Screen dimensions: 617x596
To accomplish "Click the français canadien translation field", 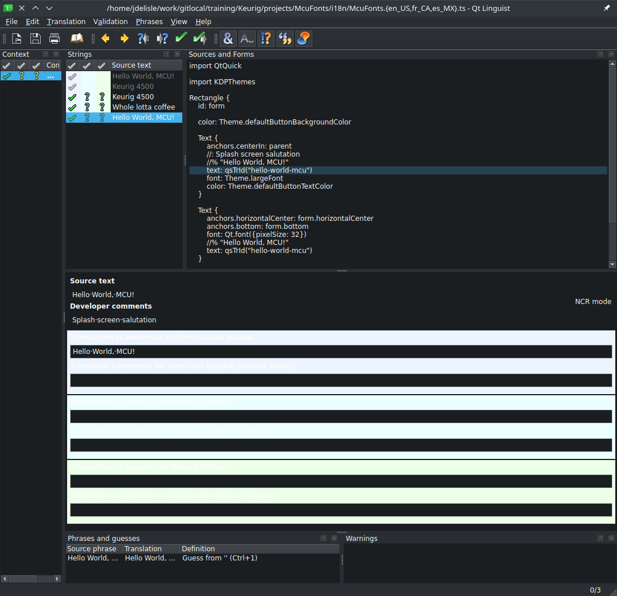I will tap(341, 416).
